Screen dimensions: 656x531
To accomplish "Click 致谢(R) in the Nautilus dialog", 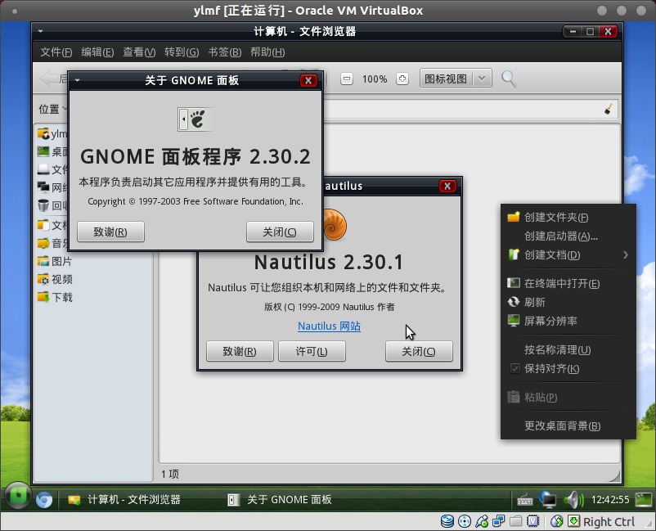I will click(x=240, y=351).
